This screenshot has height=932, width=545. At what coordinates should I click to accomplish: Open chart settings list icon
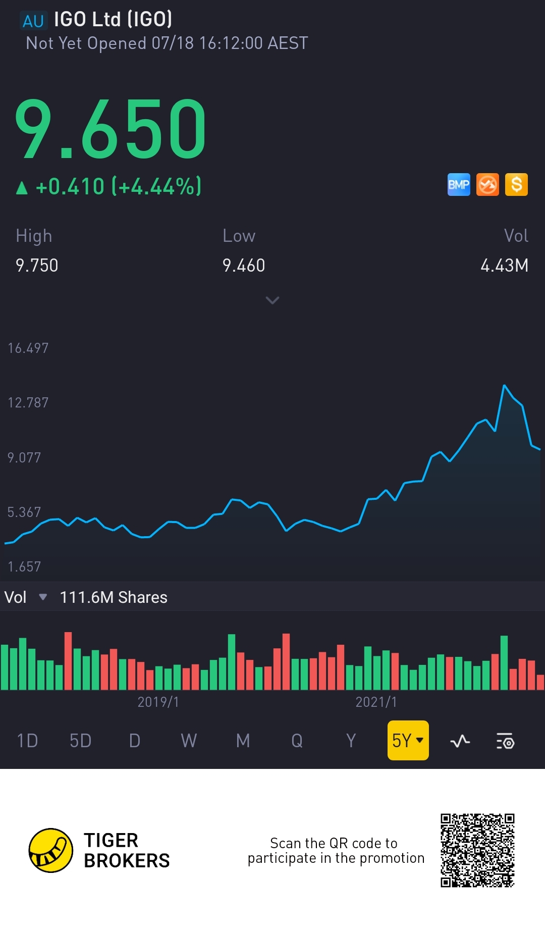(x=505, y=741)
